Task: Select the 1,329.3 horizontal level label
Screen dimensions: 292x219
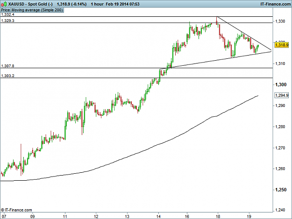Action: click(7, 21)
